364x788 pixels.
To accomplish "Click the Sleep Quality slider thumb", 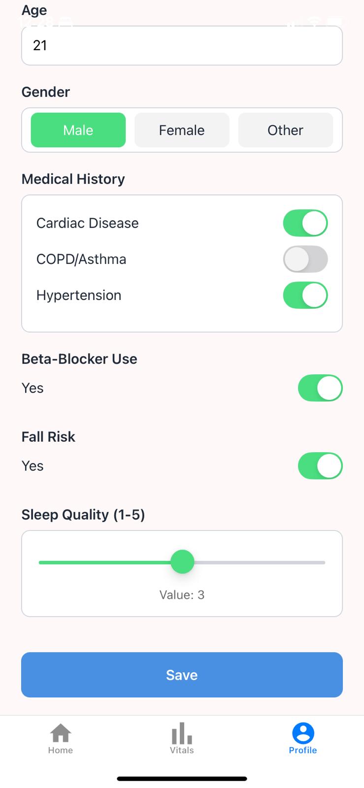I will click(182, 562).
